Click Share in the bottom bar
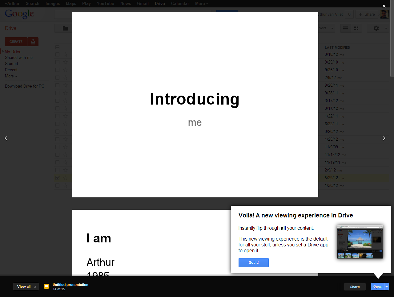This screenshot has height=297, width=394. point(355,287)
